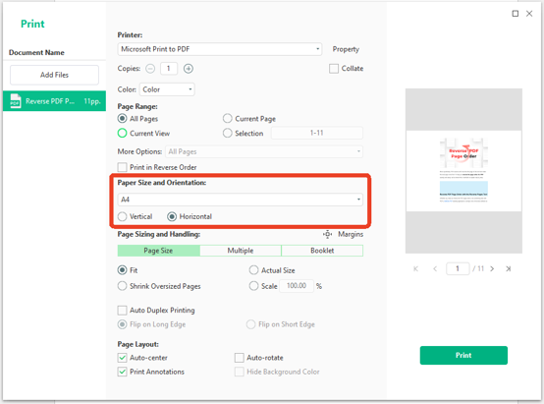Switch to Page Size tab

click(158, 251)
